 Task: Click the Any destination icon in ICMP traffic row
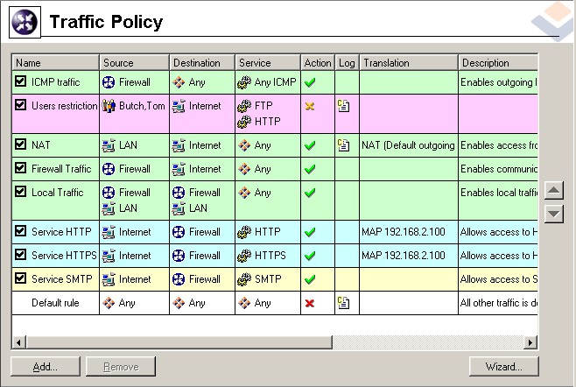tap(179, 82)
